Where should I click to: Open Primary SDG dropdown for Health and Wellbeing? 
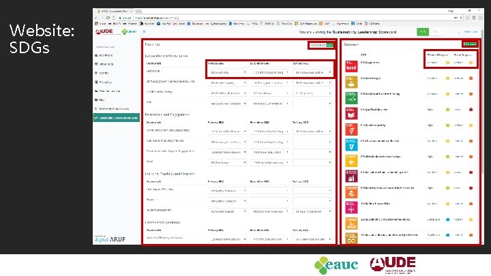point(227,93)
